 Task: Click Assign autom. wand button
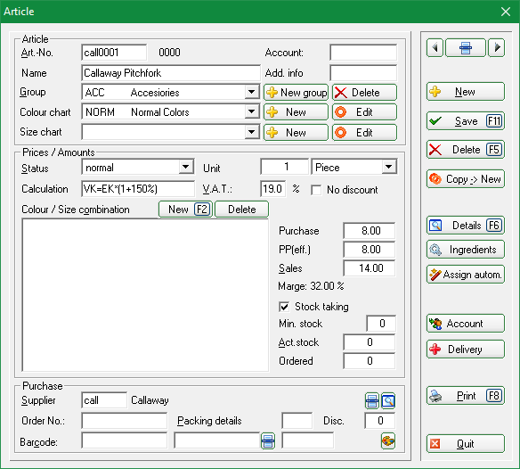click(x=466, y=275)
